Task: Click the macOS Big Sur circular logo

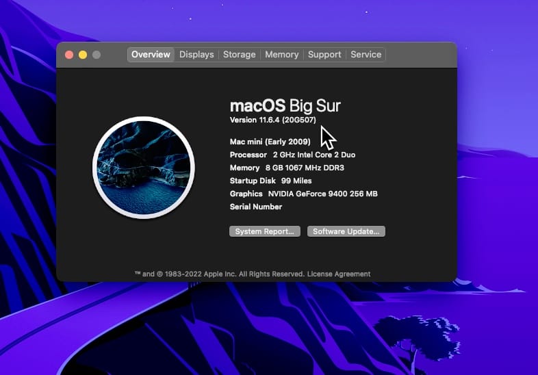Action: click(144, 168)
